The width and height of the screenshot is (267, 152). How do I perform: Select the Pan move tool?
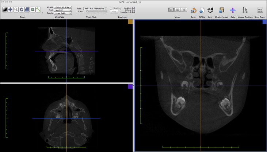point(10,9)
